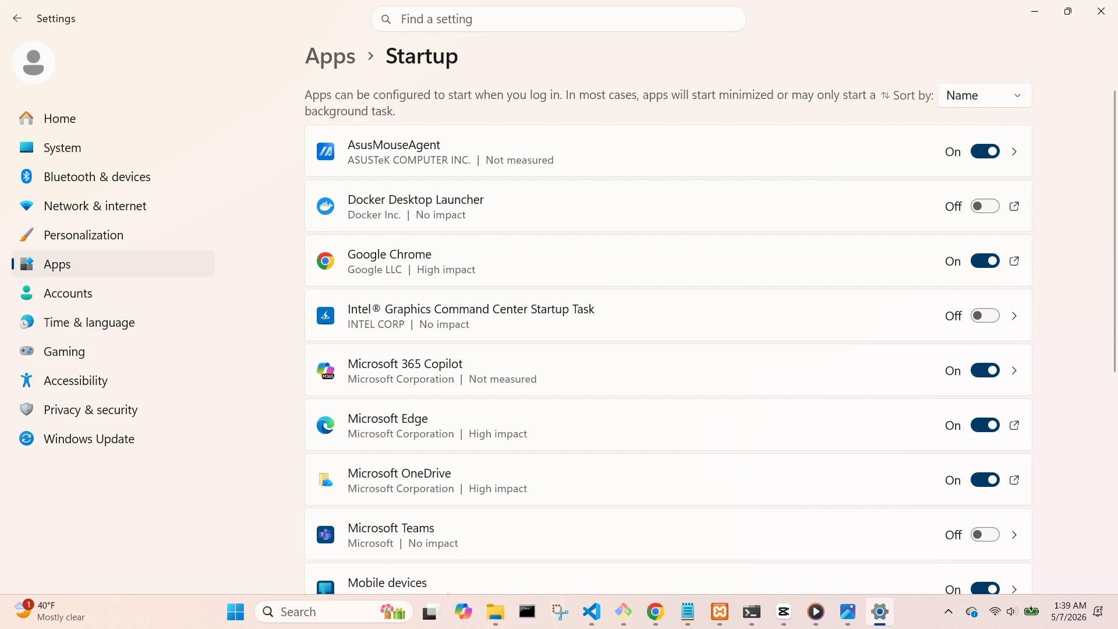Click the Microsoft OneDrive icon

coord(326,480)
